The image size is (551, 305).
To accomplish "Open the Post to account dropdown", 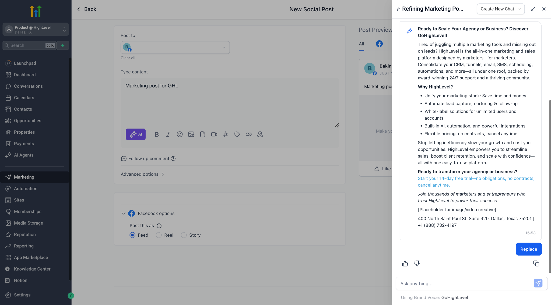I will click(175, 48).
